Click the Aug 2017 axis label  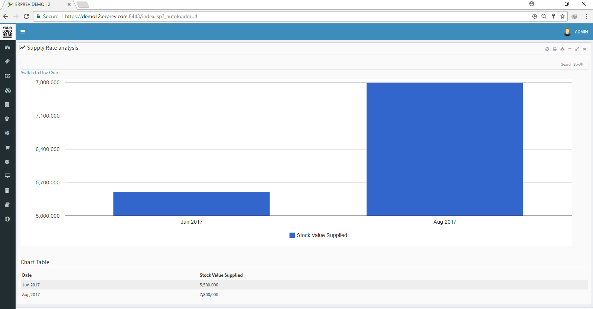pos(445,222)
